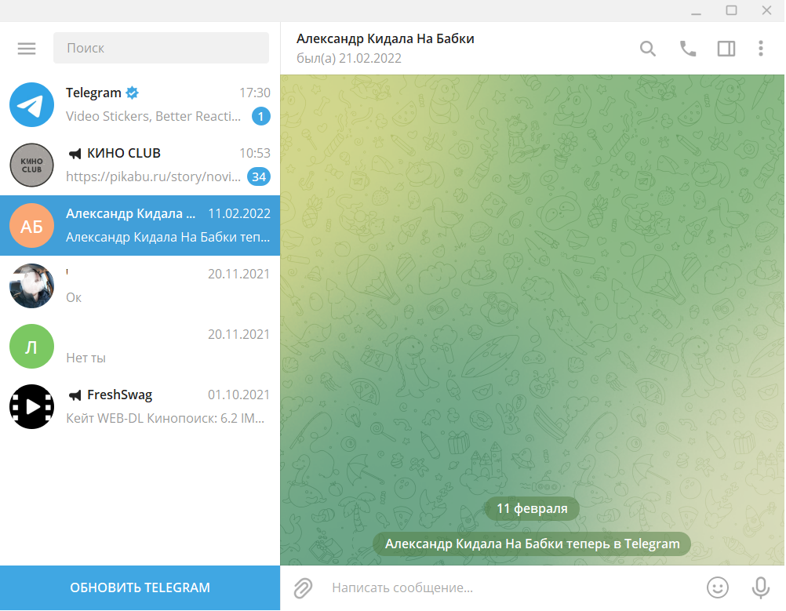
Task: Click the unread badge showing 34
Action: pos(259,176)
